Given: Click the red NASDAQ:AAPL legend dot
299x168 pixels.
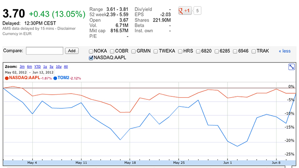Looking at the screenshot, I should pyautogui.click(x=7, y=78).
